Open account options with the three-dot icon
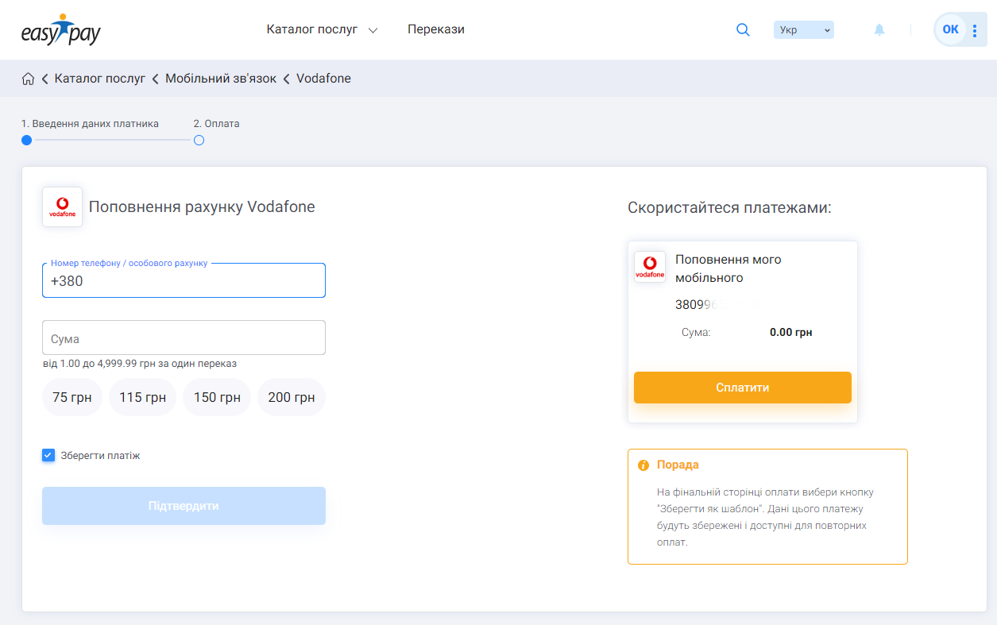The height and width of the screenshot is (625, 997). (974, 29)
